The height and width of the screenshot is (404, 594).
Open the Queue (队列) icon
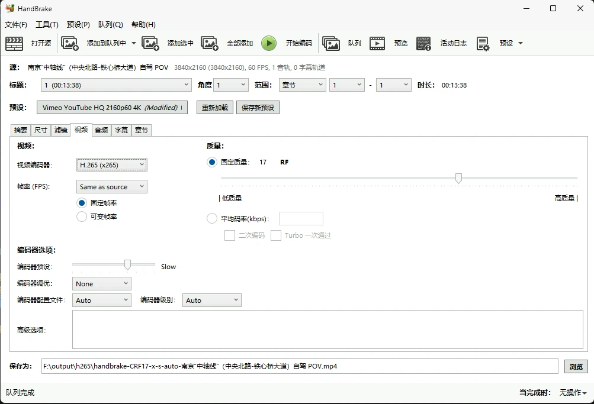(330, 43)
